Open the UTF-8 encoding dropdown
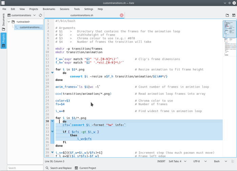 199,162
